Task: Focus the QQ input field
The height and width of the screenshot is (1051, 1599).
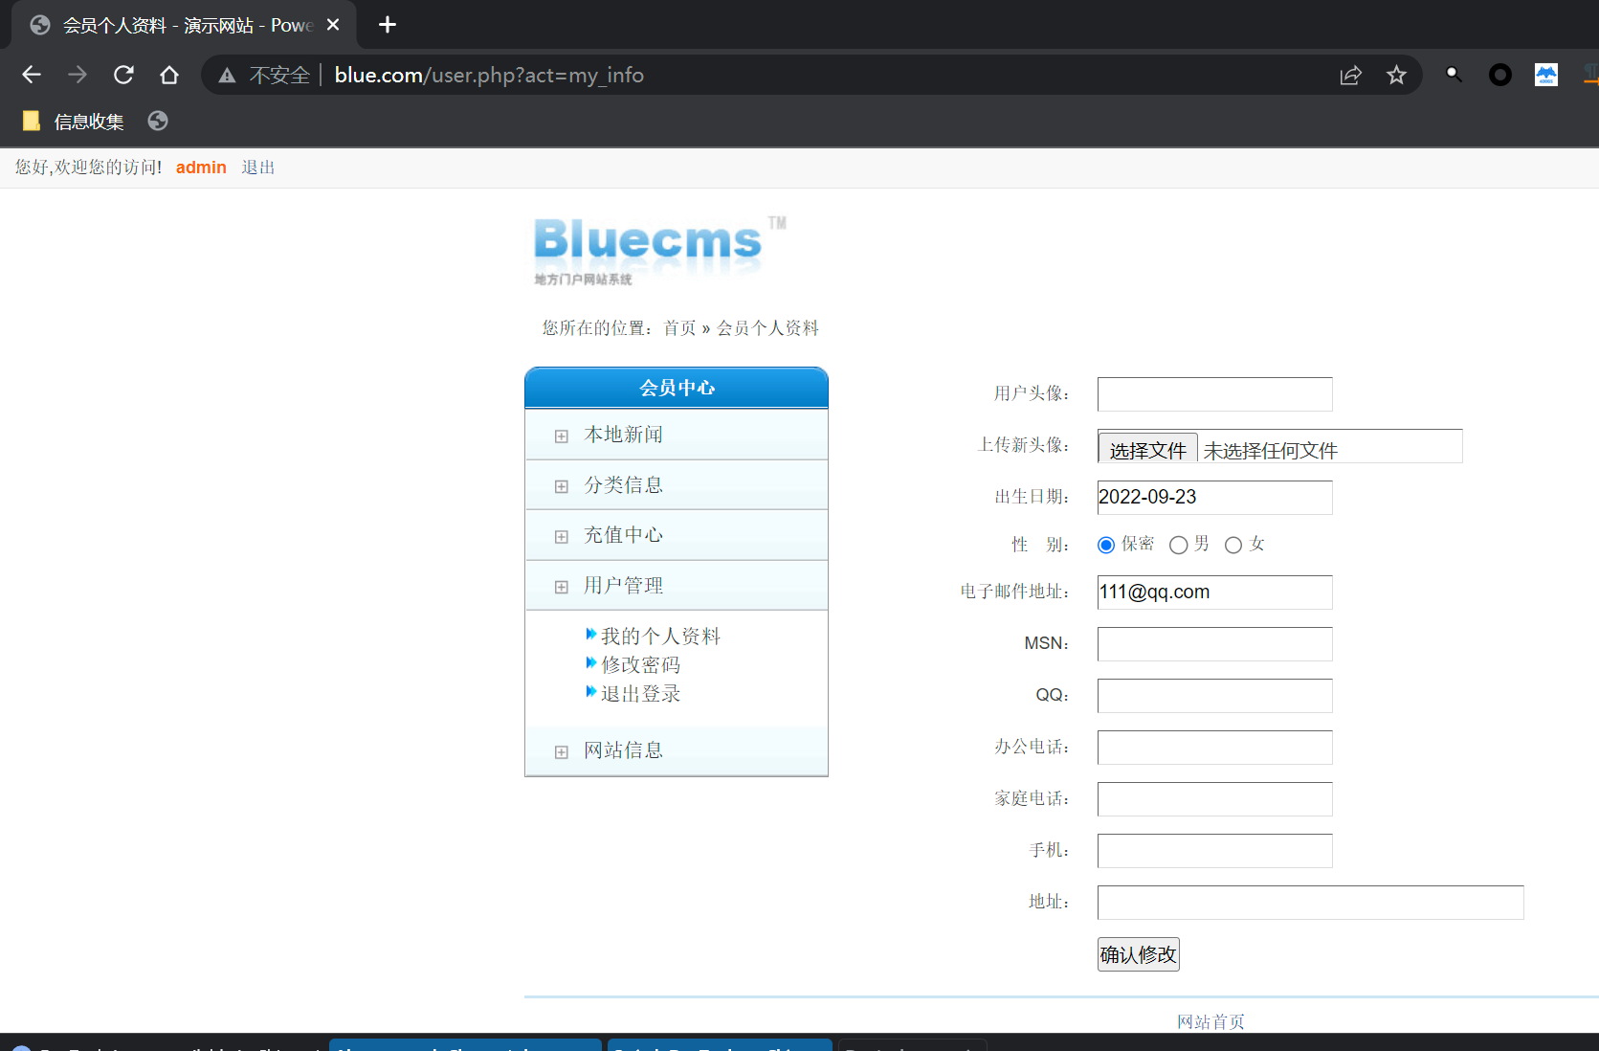Action: (1214, 696)
